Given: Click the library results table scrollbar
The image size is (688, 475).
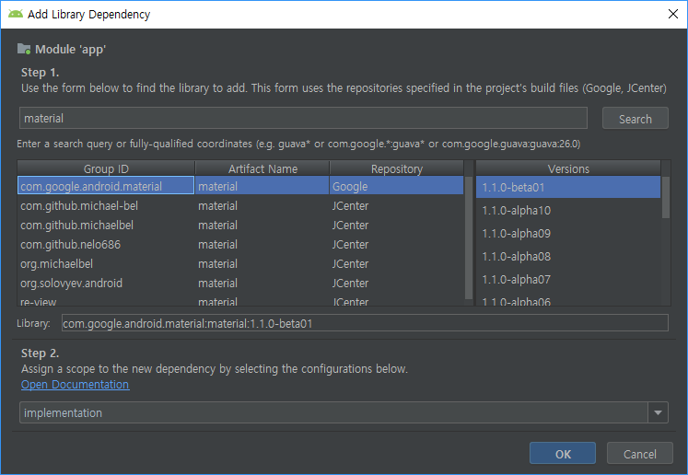Looking at the screenshot, I should (469, 238).
